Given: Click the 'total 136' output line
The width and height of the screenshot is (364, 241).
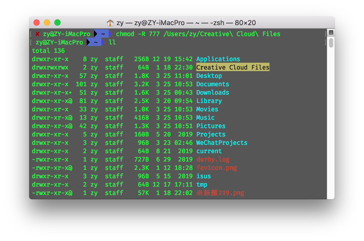Looking at the screenshot, I should [x=48, y=51].
